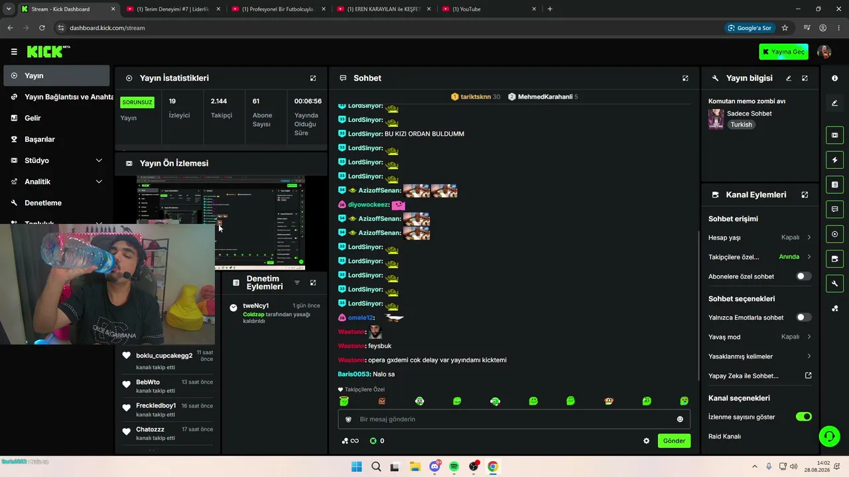The width and height of the screenshot is (849, 477).
Task: Open the Yasaklanmış kelimeler chevron
Action: pyautogui.click(x=809, y=356)
